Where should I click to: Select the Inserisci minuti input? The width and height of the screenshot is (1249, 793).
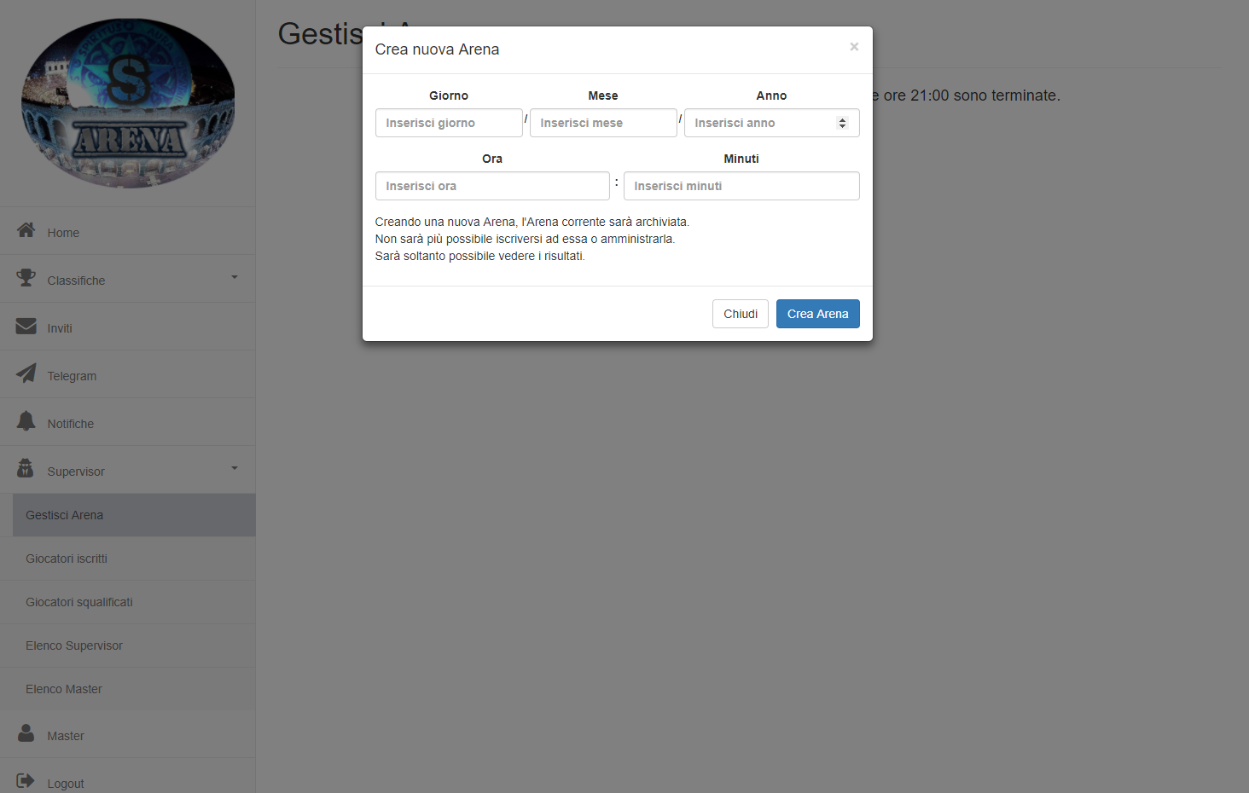coord(741,186)
